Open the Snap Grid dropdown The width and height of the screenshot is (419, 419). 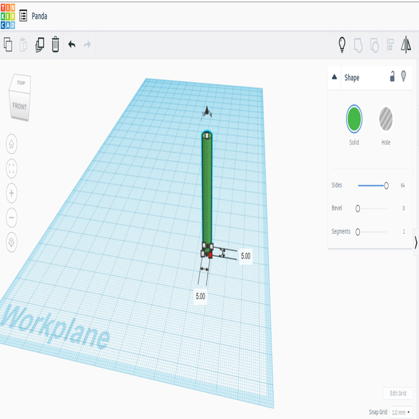pyautogui.click(x=401, y=412)
